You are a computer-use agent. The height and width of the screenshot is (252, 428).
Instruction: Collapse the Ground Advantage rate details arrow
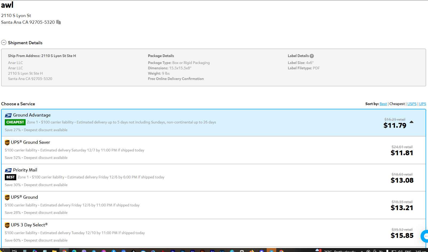[x=411, y=122]
